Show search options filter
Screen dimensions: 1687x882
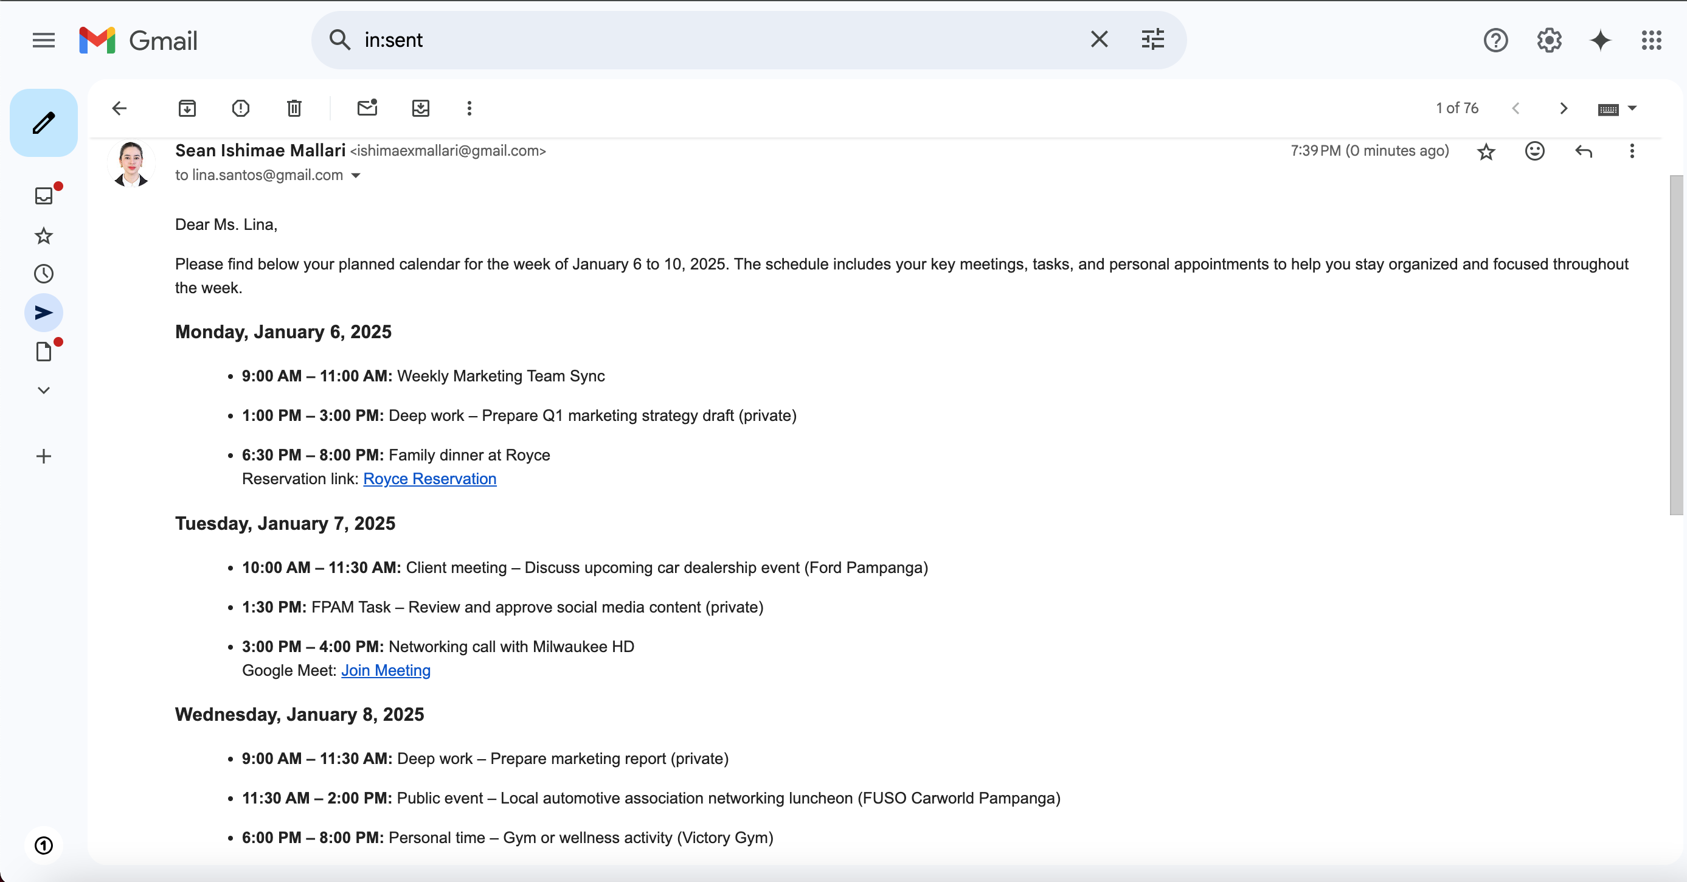coord(1152,40)
